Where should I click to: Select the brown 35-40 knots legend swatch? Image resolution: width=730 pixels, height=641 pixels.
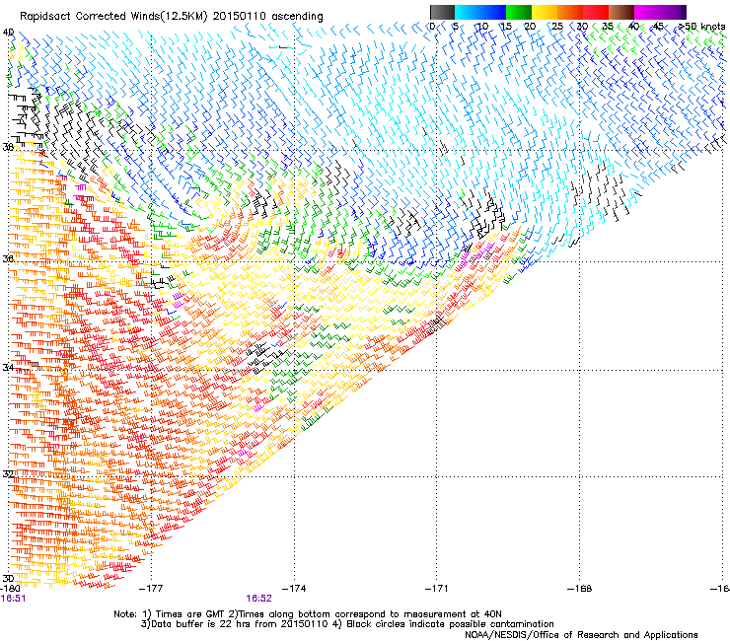tap(621, 12)
